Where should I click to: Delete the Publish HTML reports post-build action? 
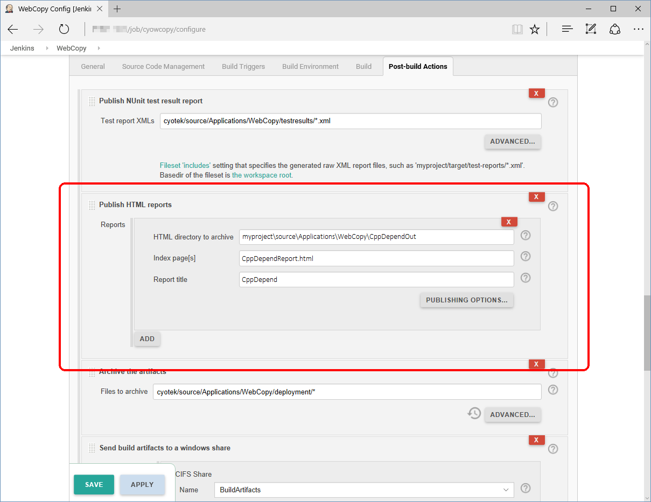click(536, 197)
